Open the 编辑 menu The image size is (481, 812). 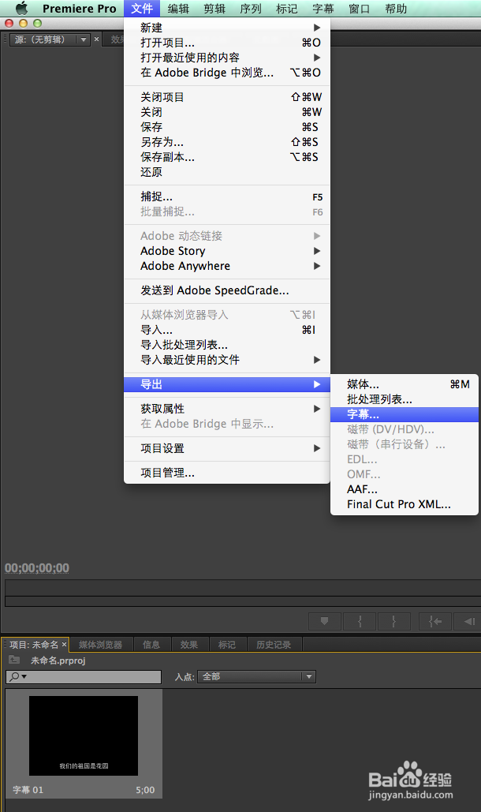pos(178,8)
